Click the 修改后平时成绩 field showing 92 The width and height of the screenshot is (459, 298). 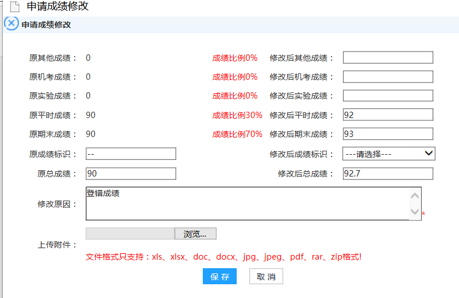[388, 115]
